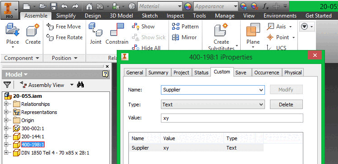Click the Delete button
The width and height of the screenshot is (338, 164).
286,105
